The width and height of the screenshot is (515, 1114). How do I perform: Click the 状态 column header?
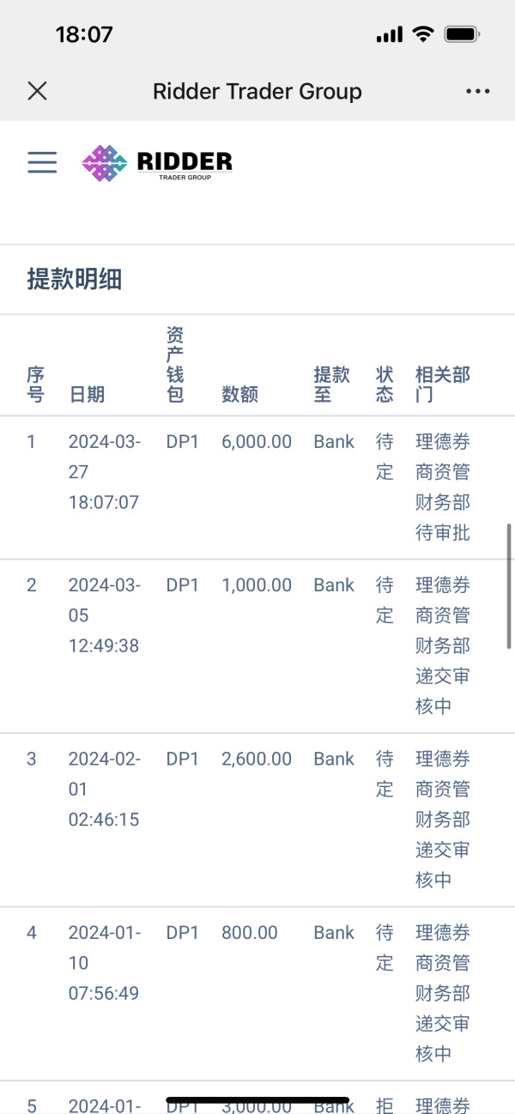pyautogui.click(x=385, y=384)
